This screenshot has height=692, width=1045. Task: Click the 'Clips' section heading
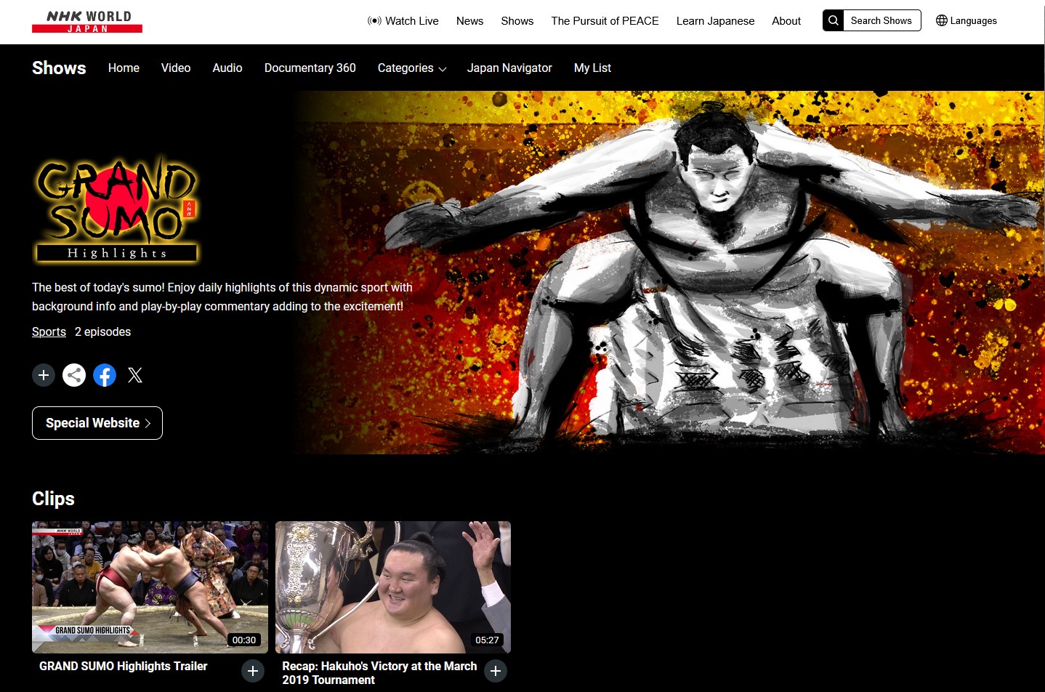(53, 499)
